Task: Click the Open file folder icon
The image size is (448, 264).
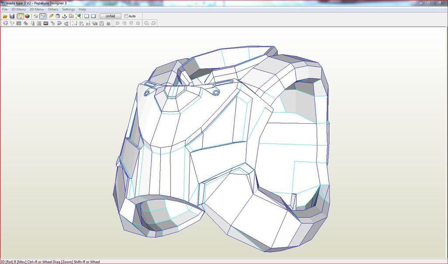Action: (5, 16)
